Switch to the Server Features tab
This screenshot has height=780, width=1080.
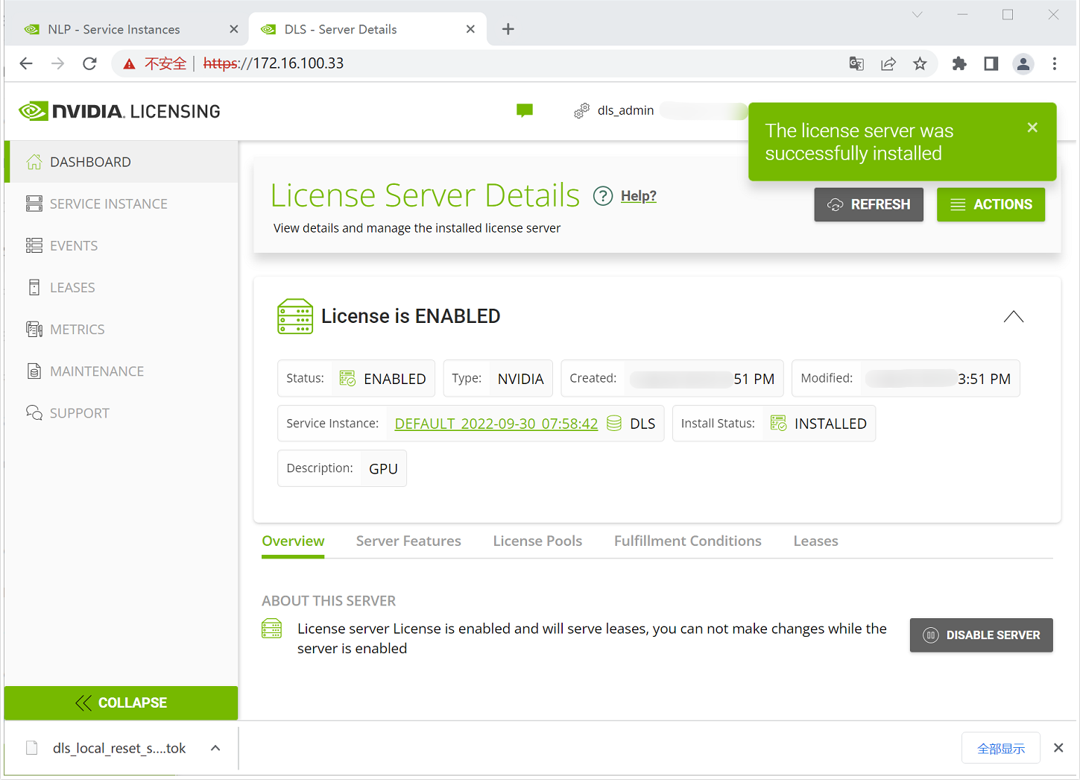(408, 541)
